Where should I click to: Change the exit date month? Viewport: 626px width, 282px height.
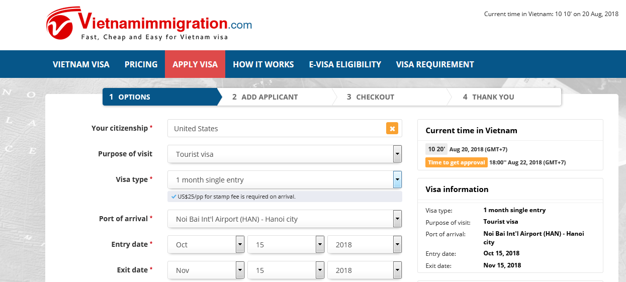[206, 270]
